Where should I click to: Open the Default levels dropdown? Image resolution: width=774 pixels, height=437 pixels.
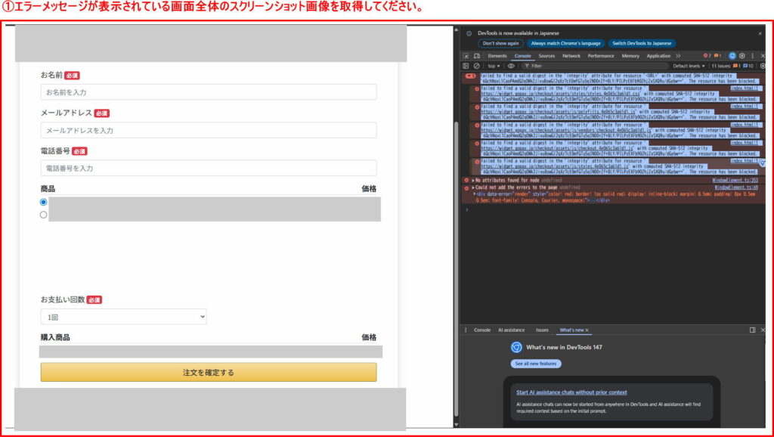(x=689, y=66)
